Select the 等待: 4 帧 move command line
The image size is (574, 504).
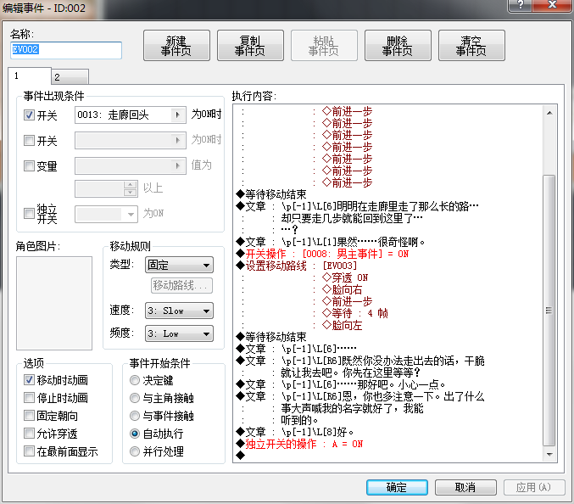click(354, 313)
